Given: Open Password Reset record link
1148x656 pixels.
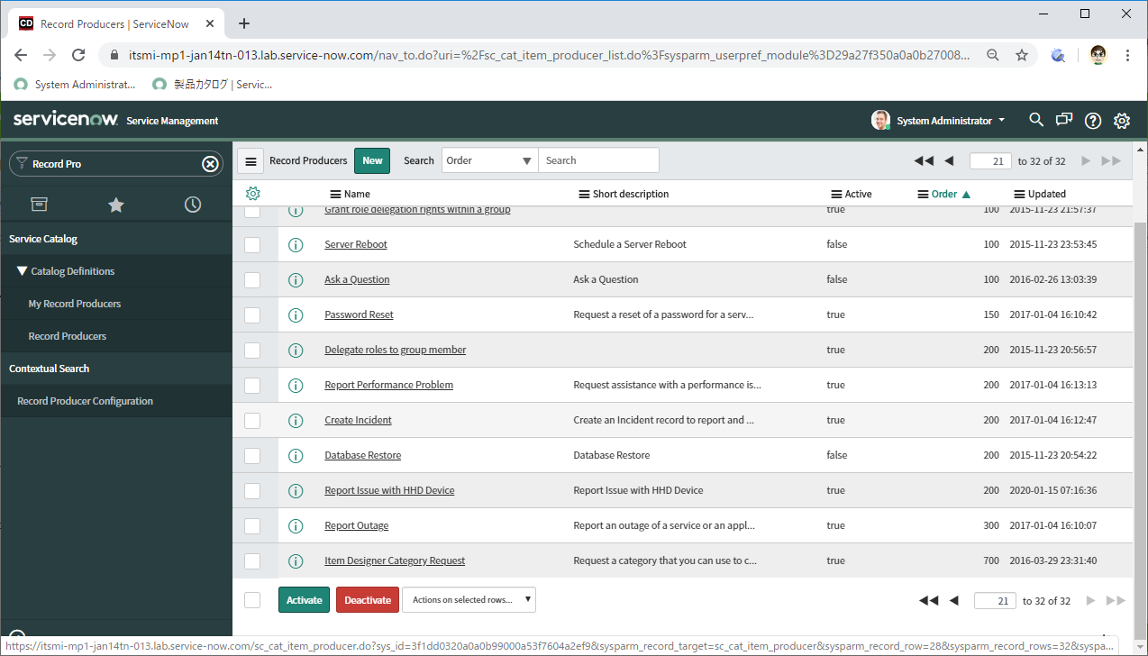Looking at the screenshot, I should pos(359,314).
